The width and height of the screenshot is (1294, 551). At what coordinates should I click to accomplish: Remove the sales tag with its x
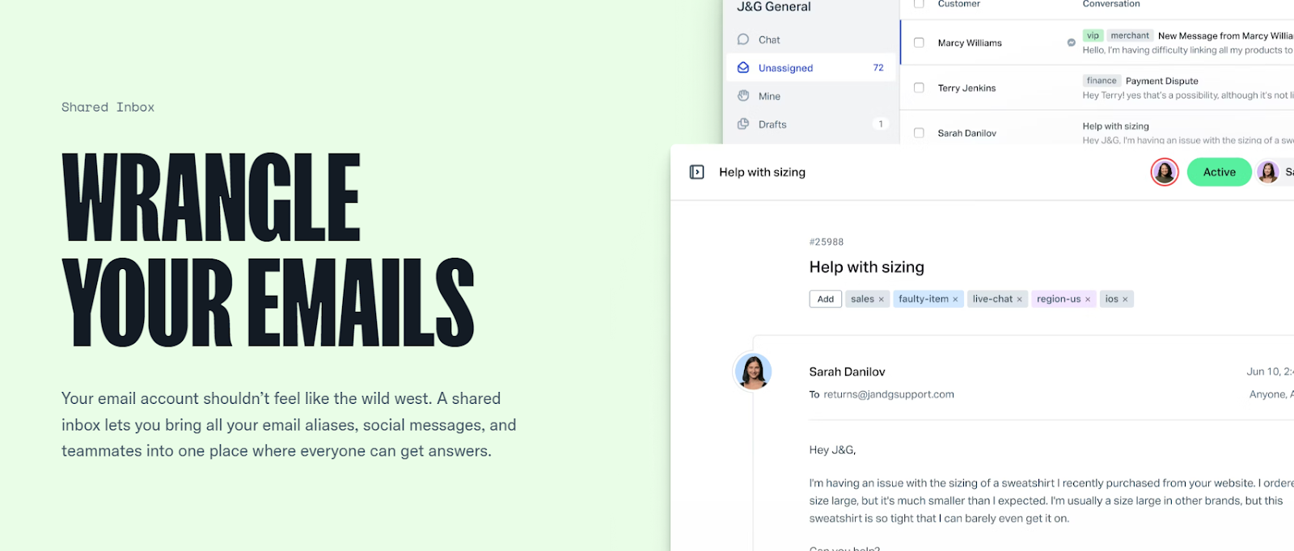point(882,300)
